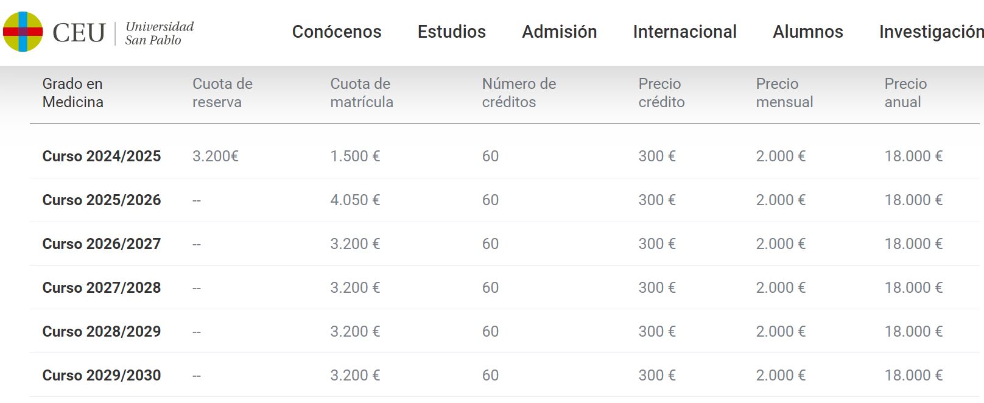This screenshot has height=403, width=984.
Task: Click the 4.050 € matrícula value
Action: point(355,200)
